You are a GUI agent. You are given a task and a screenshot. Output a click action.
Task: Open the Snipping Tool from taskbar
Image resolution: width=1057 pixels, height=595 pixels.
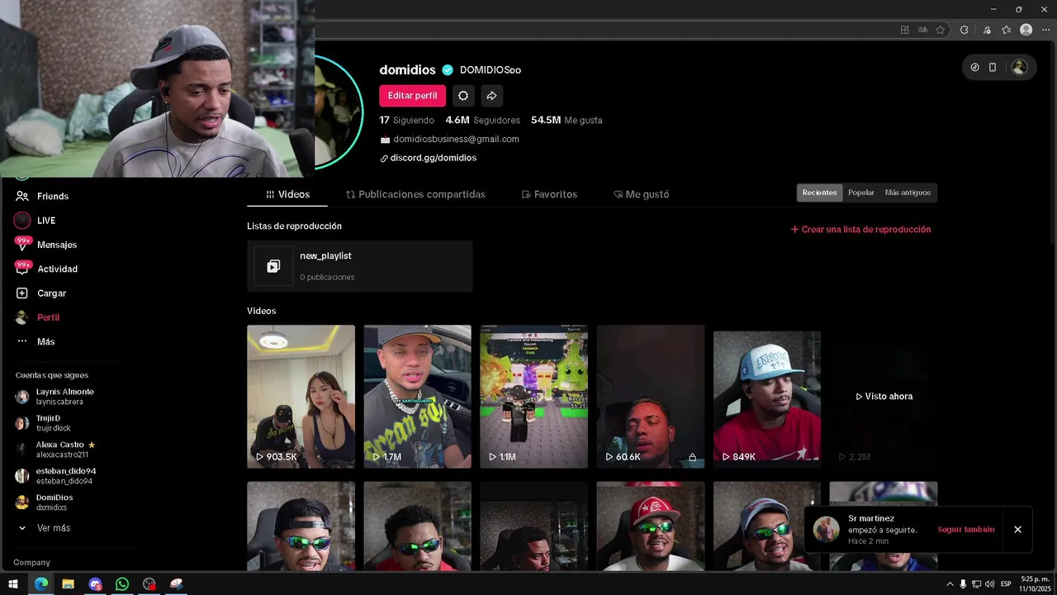pyautogui.click(x=176, y=584)
